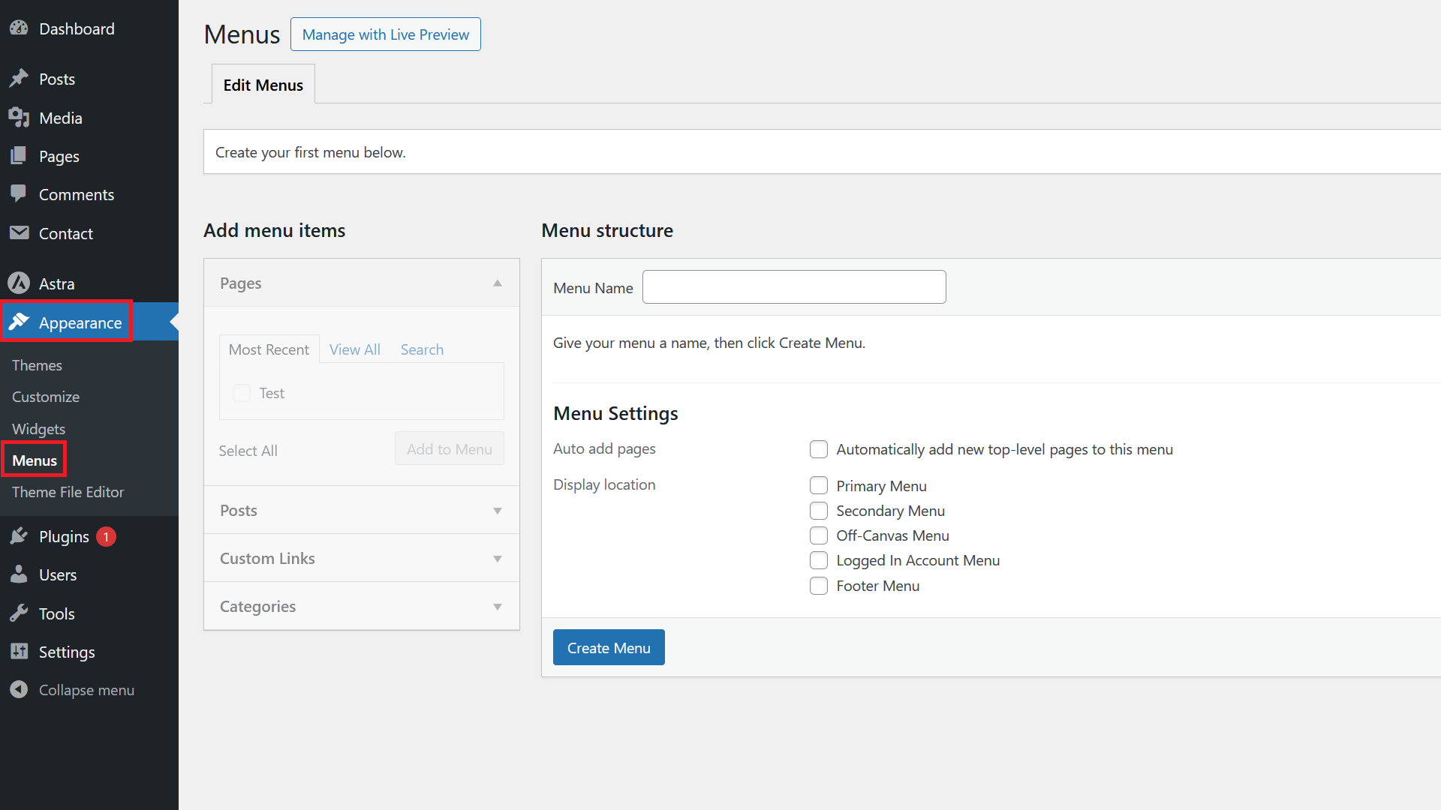Tick the Secondary Menu checkbox
This screenshot has height=810, width=1441.
819,511
